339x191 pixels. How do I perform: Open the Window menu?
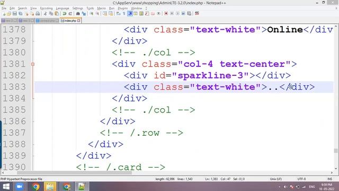pos(137,8)
